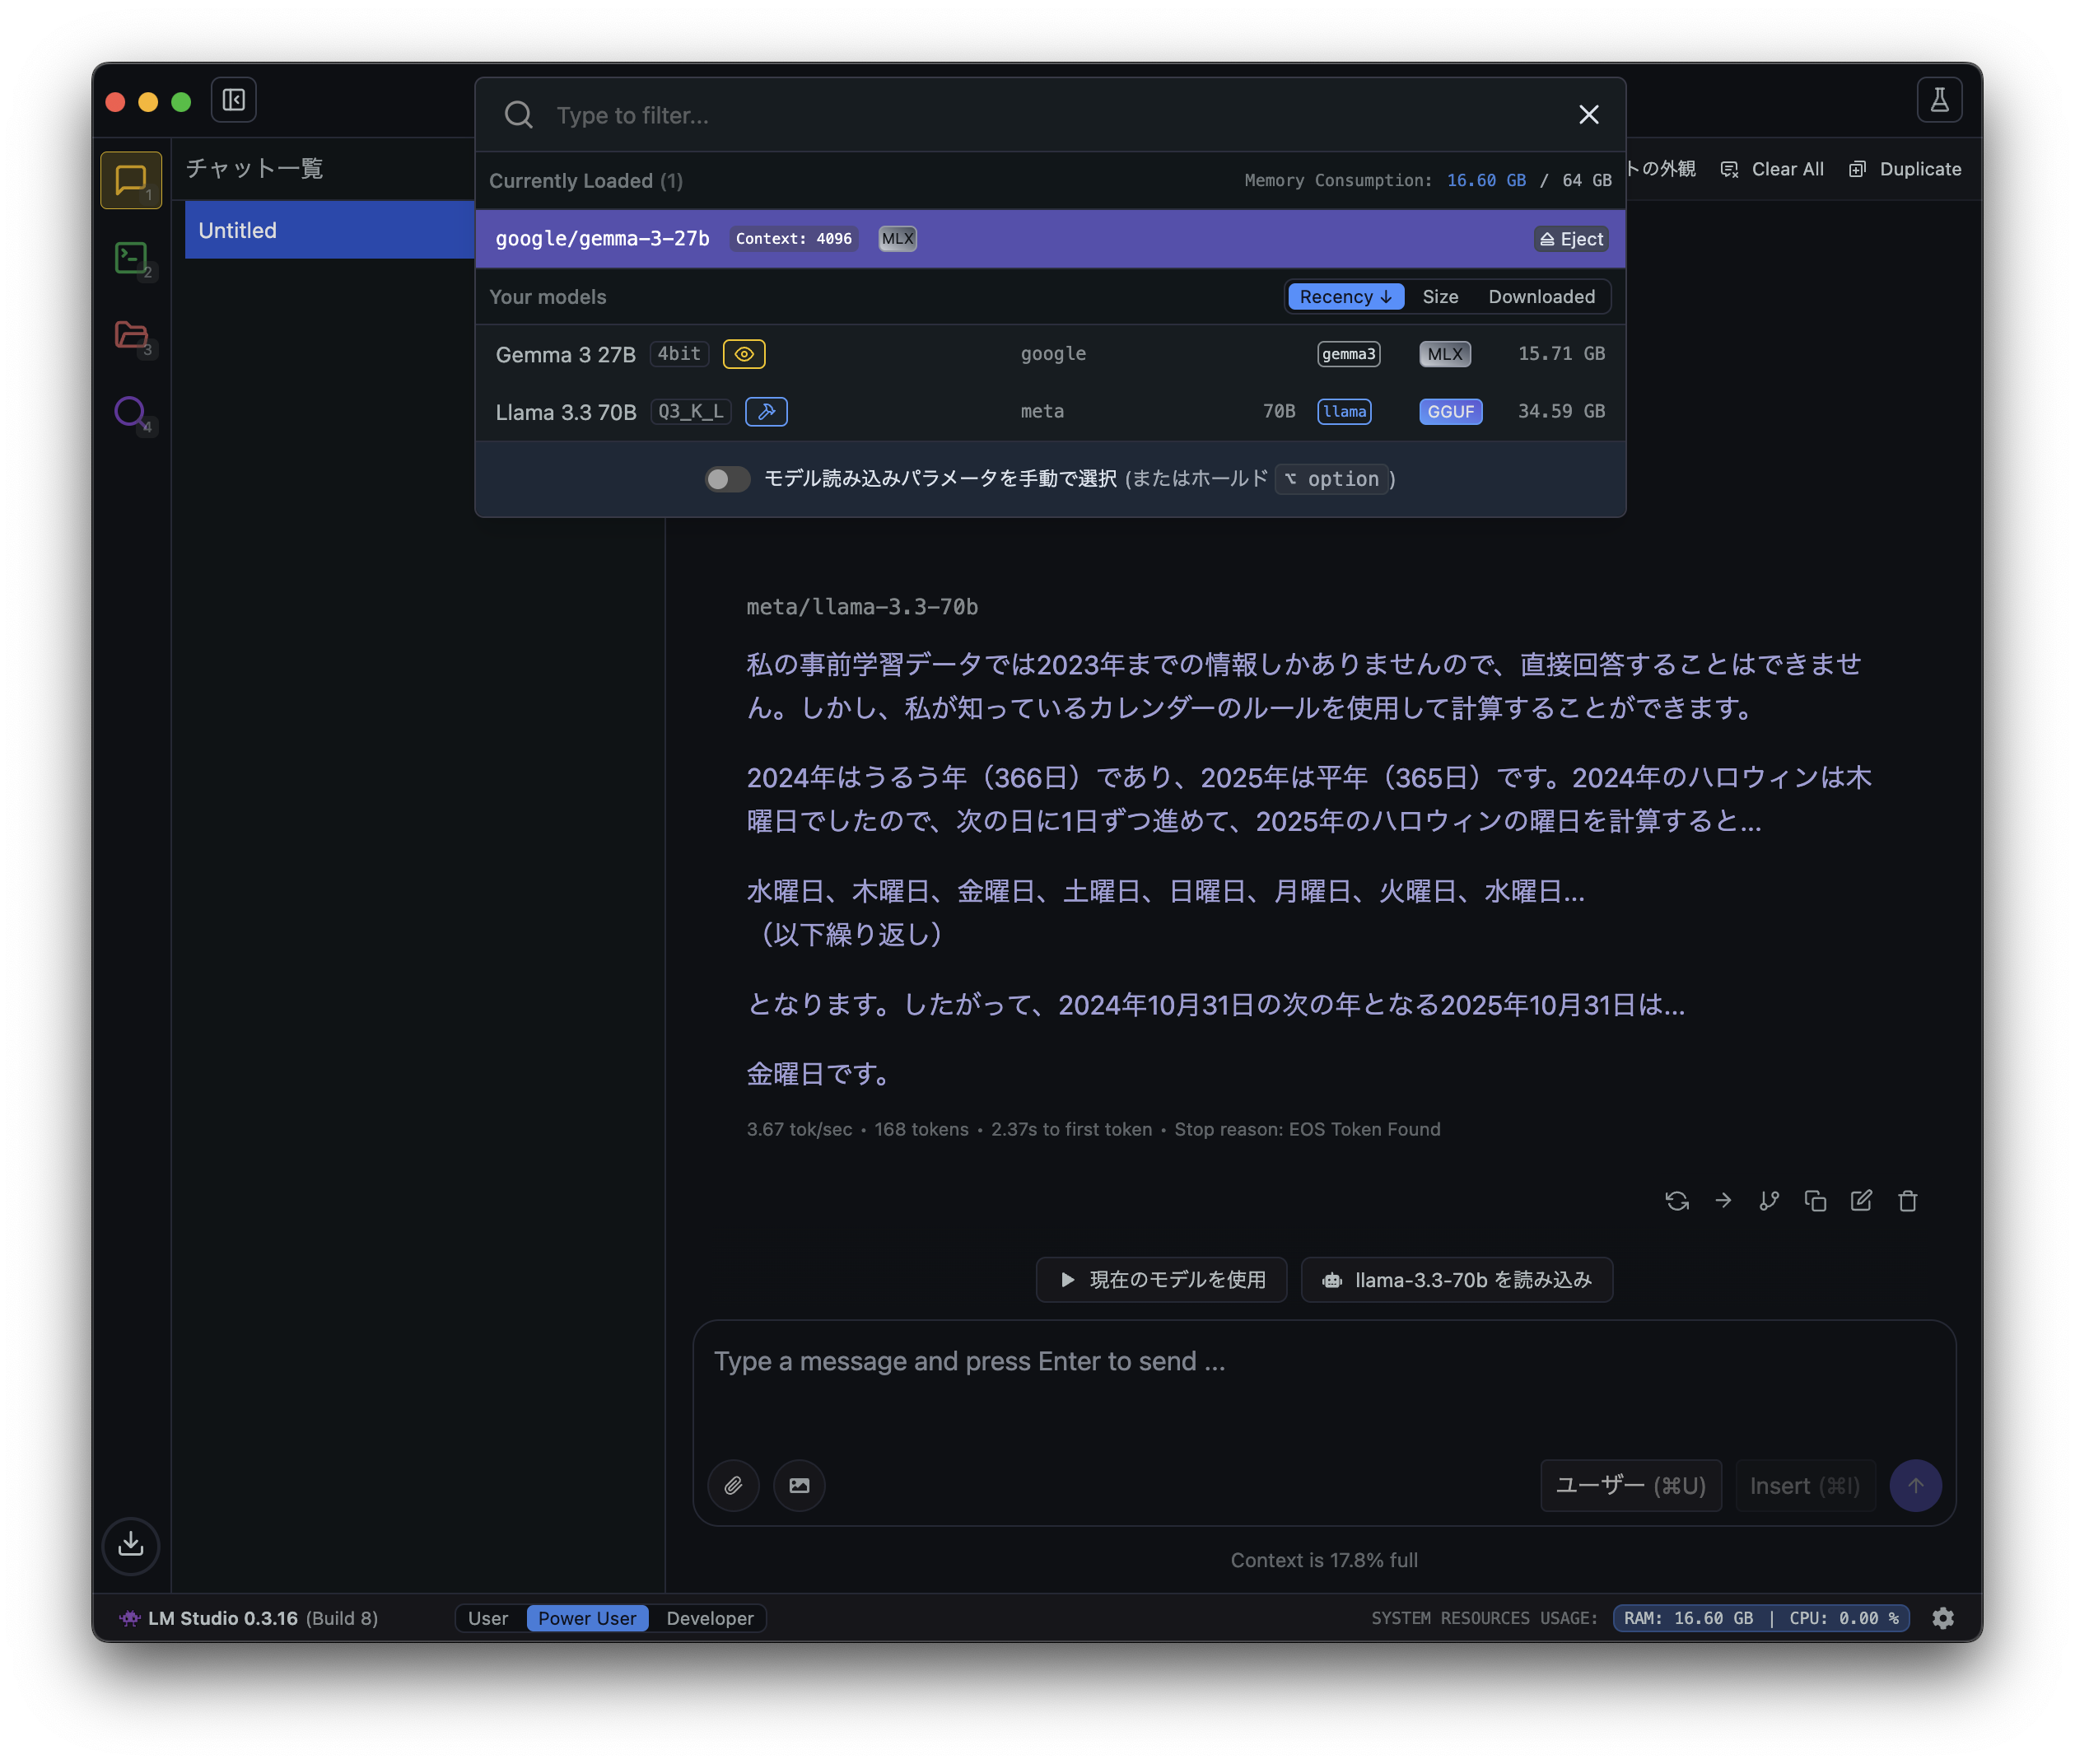Viewport: 2075px width, 1764px height.
Task: Open the Recency sort dropdown
Action: coord(1345,296)
